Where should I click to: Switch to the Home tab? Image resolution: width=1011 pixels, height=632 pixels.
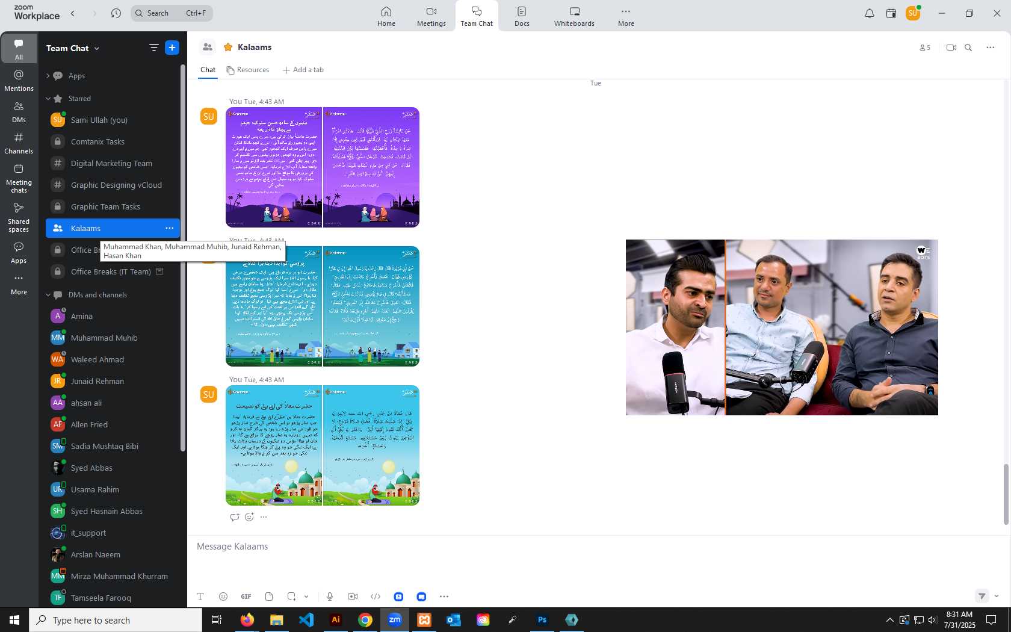386,16
